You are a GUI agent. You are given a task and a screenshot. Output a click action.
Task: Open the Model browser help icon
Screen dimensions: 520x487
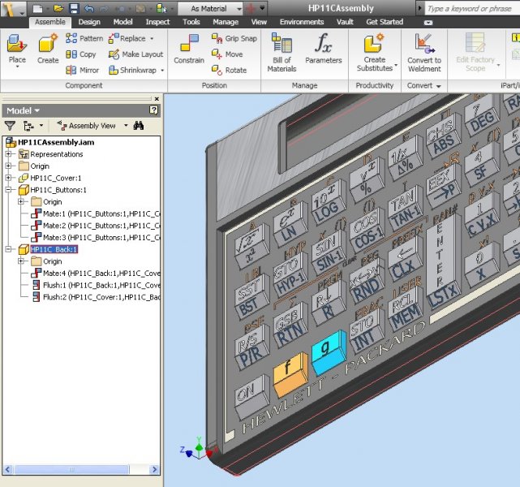[x=153, y=110]
